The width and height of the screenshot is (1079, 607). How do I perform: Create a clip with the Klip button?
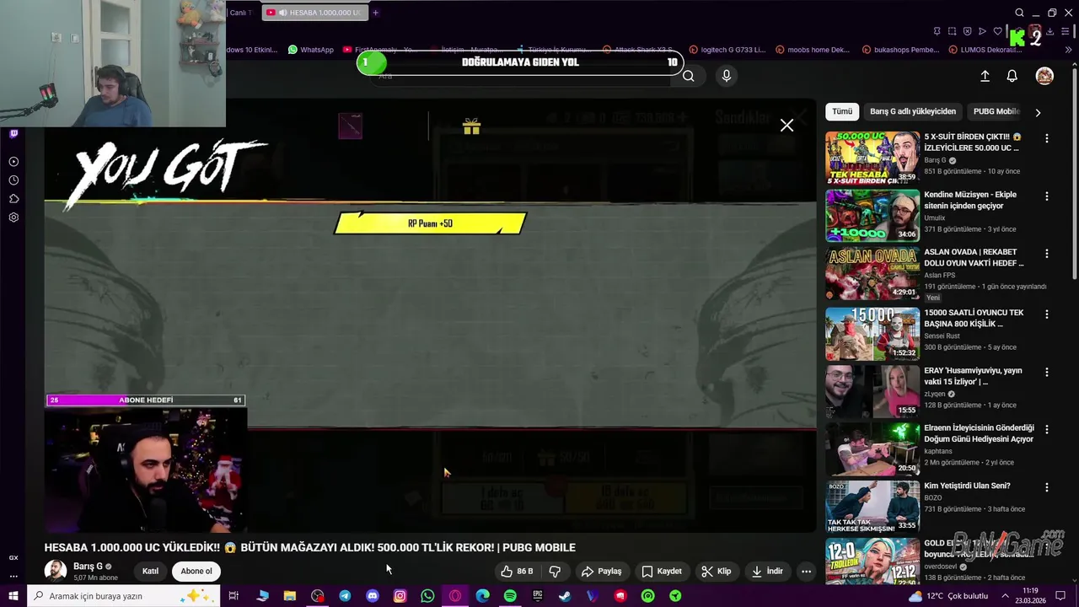[717, 571]
